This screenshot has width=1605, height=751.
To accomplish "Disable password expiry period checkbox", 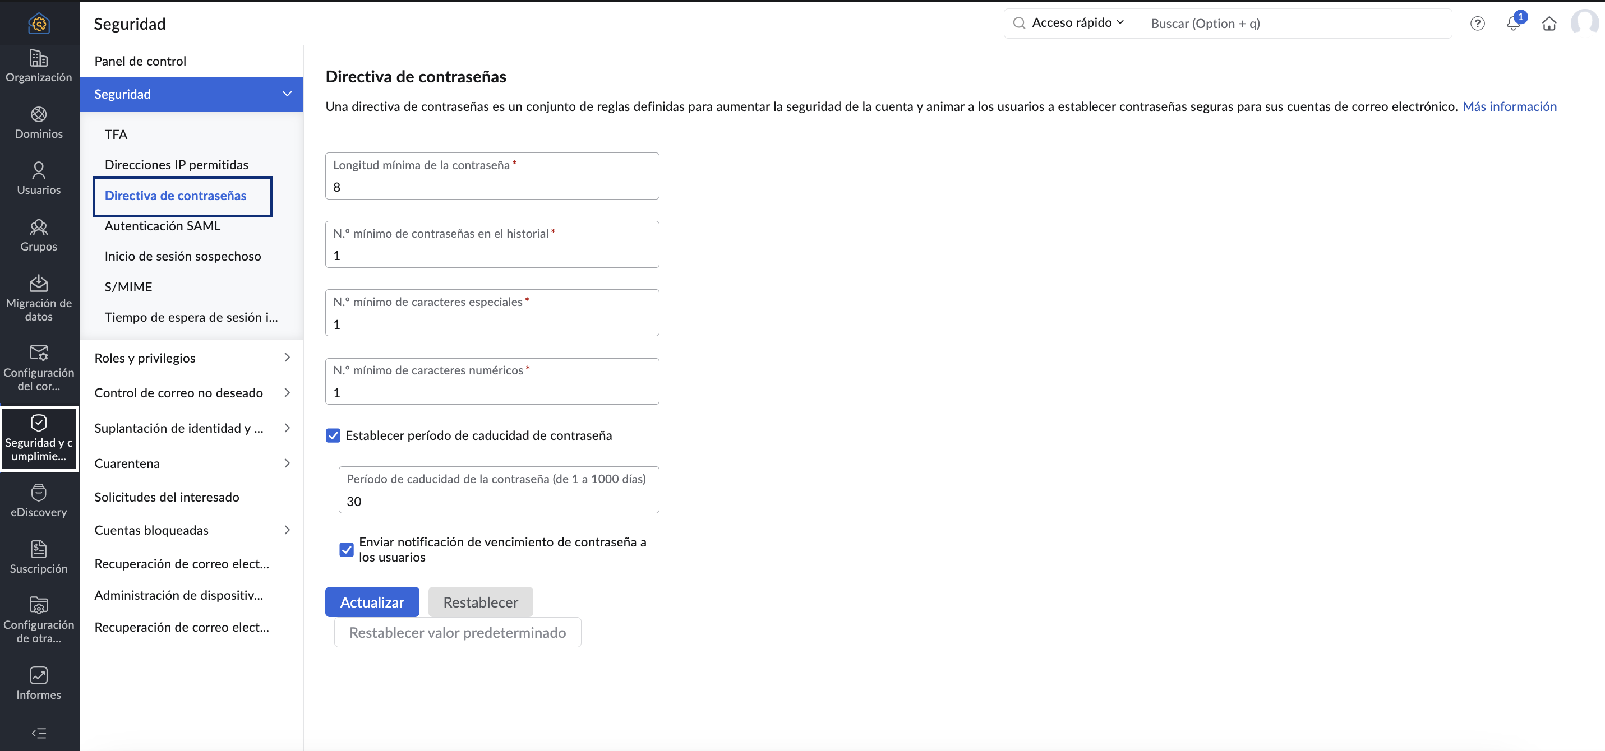I will [x=333, y=435].
